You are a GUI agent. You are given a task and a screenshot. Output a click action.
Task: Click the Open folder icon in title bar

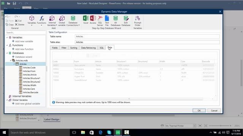8,3
